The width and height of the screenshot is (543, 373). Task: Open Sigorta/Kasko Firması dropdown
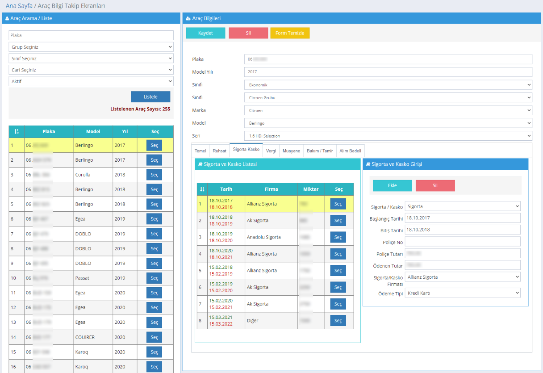[x=463, y=277]
